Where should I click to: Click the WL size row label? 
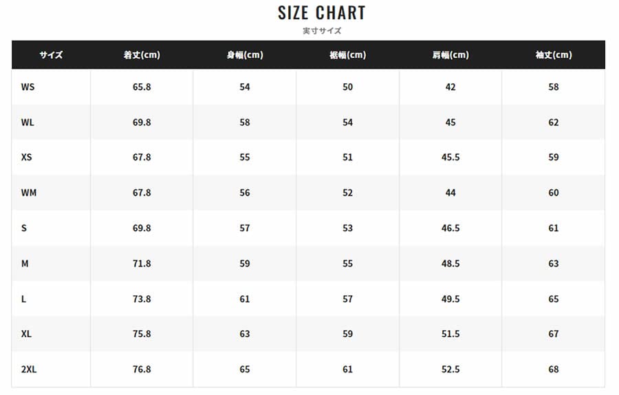click(x=28, y=122)
